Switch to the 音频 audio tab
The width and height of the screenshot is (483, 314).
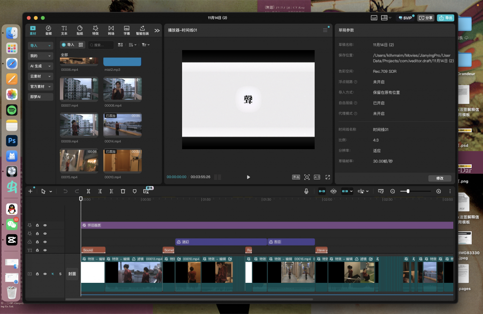point(49,30)
